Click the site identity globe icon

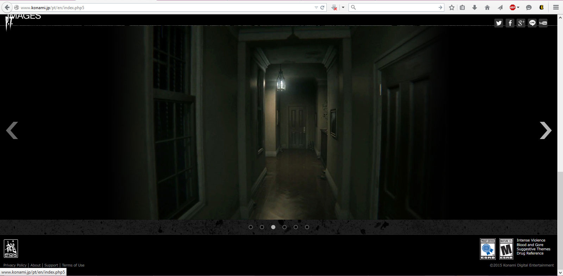click(x=16, y=7)
